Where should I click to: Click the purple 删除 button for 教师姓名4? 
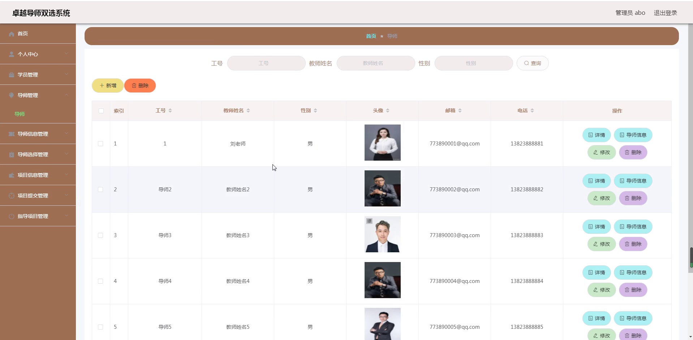coord(633,290)
